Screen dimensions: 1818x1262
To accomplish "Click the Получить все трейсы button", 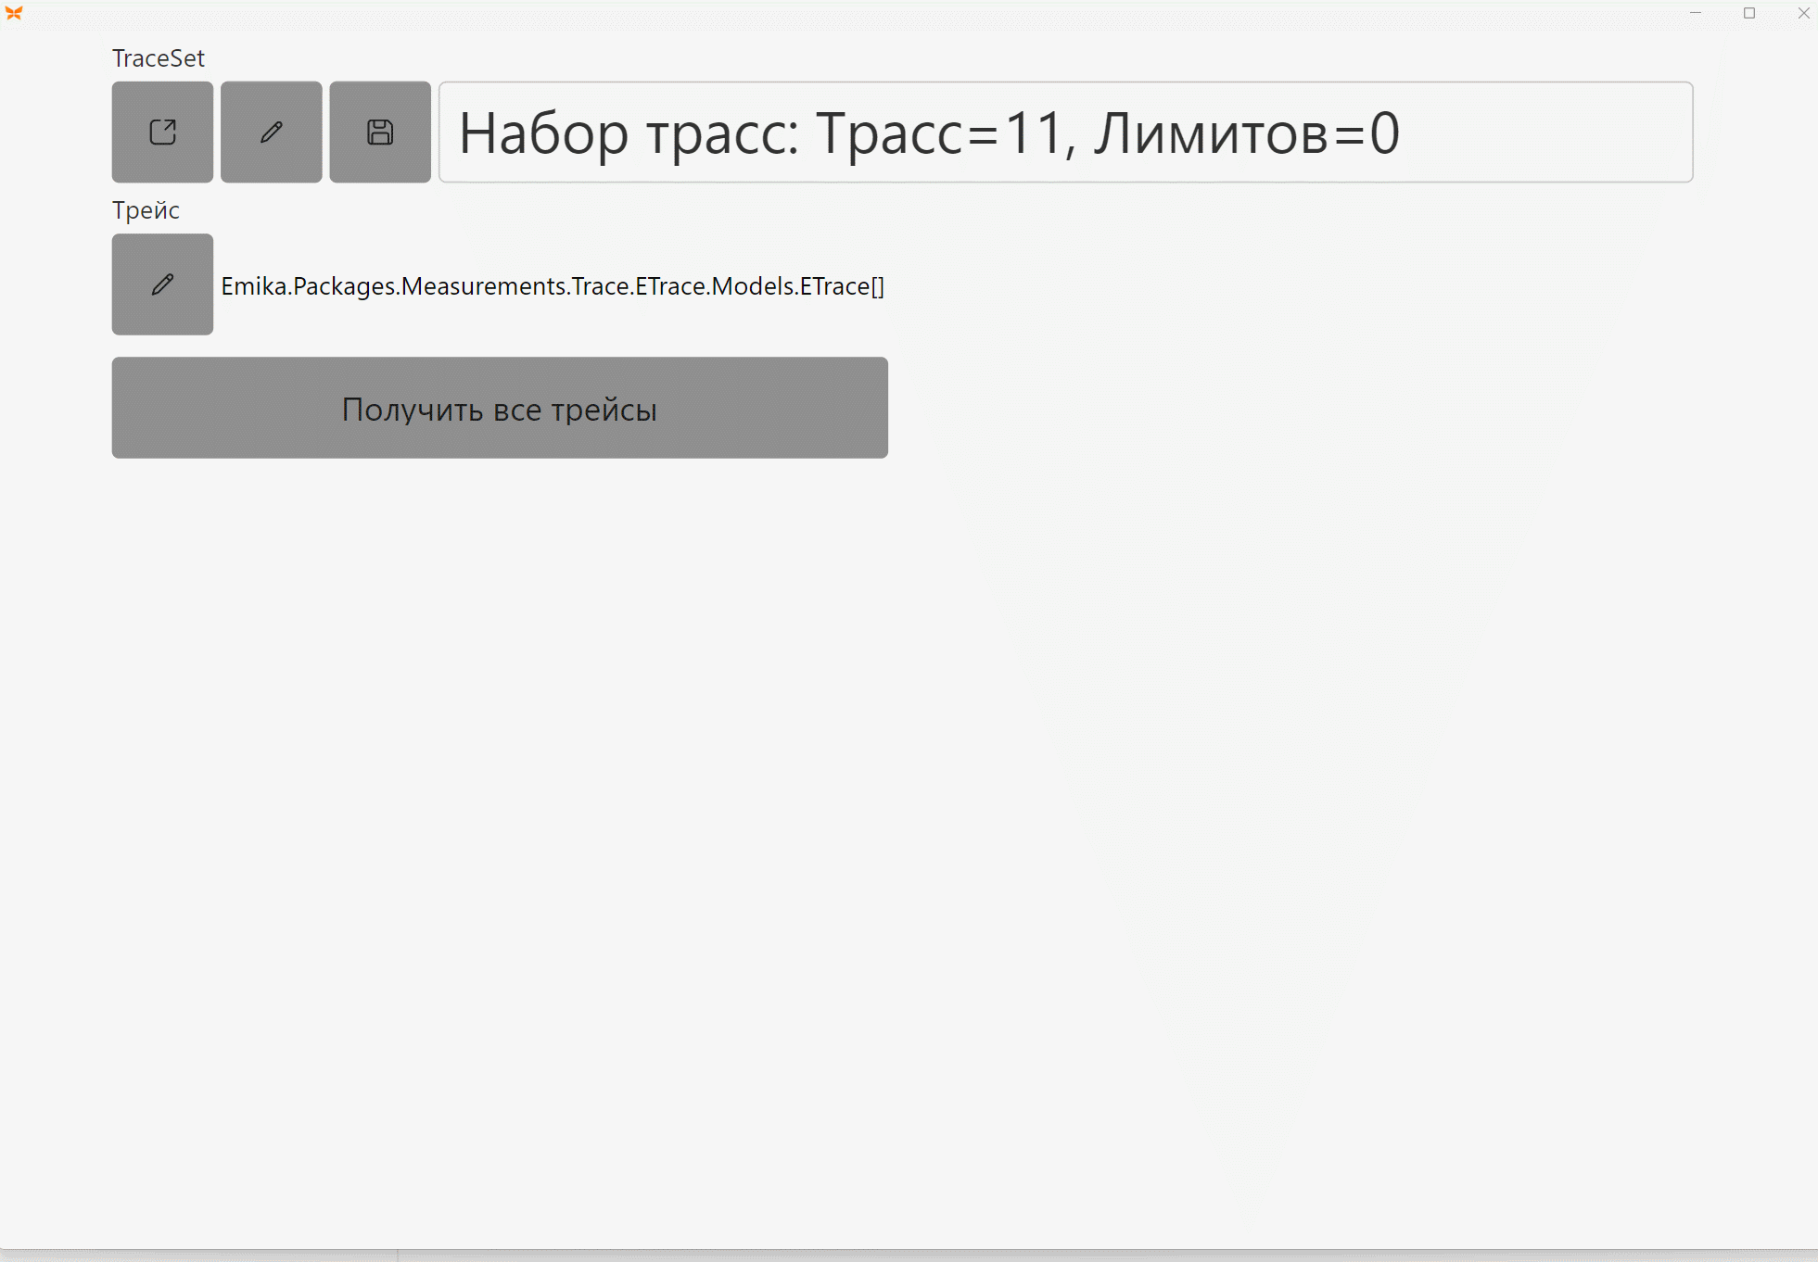I will click(500, 408).
